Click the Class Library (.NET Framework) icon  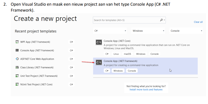tap(17, 67)
